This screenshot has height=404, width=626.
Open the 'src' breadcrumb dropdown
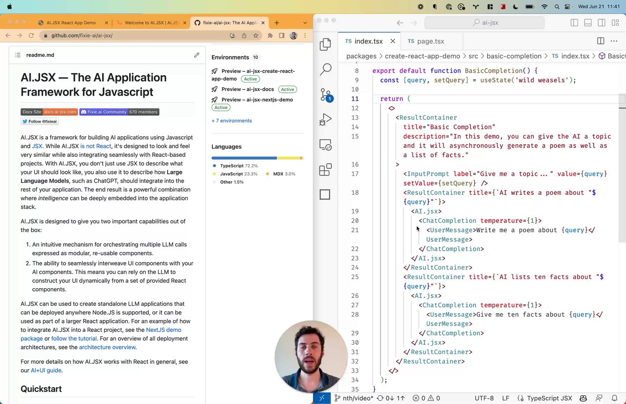pos(473,56)
